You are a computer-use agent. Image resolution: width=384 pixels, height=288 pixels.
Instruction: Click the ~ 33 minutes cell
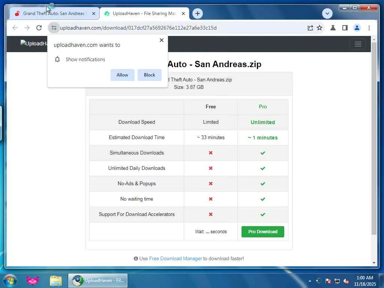click(x=211, y=137)
